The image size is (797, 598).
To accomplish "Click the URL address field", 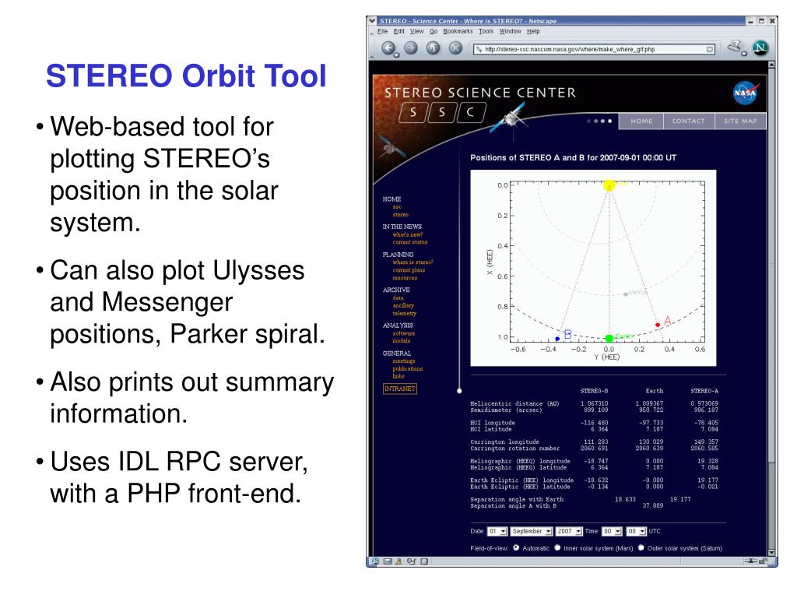I will 594,49.
